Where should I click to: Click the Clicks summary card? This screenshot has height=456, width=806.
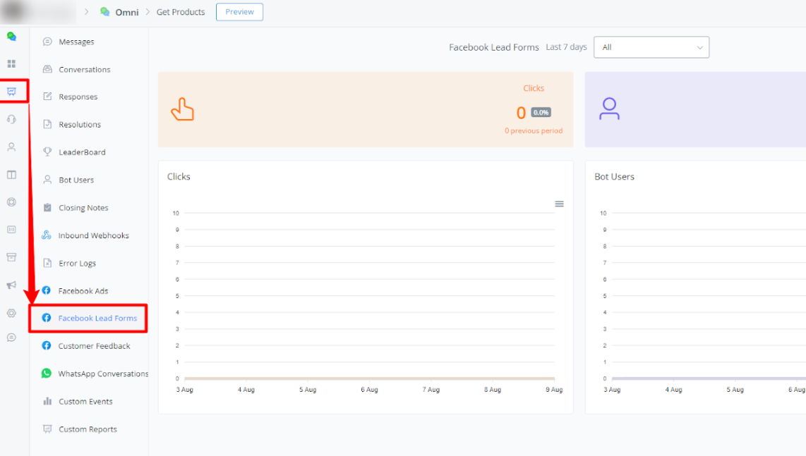pyautogui.click(x=365, y=109)
